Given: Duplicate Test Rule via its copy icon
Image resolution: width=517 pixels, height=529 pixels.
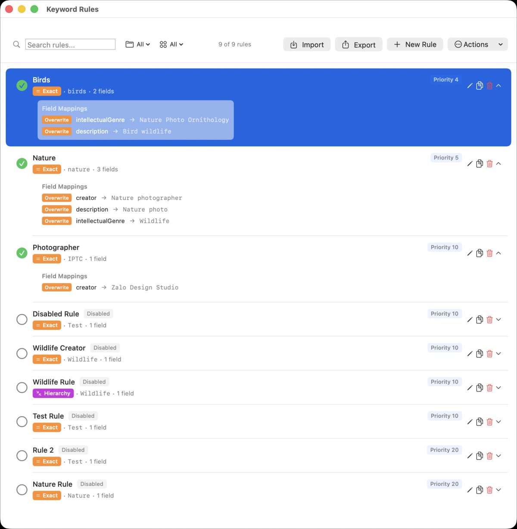Looking at the screenshot, I should pos(480,422).
